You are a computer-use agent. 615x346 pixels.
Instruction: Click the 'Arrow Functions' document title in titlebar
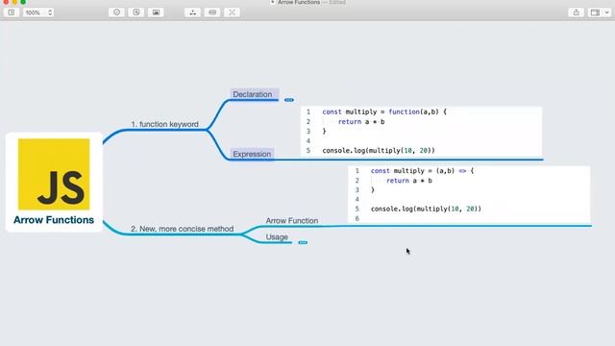point(299,2)
